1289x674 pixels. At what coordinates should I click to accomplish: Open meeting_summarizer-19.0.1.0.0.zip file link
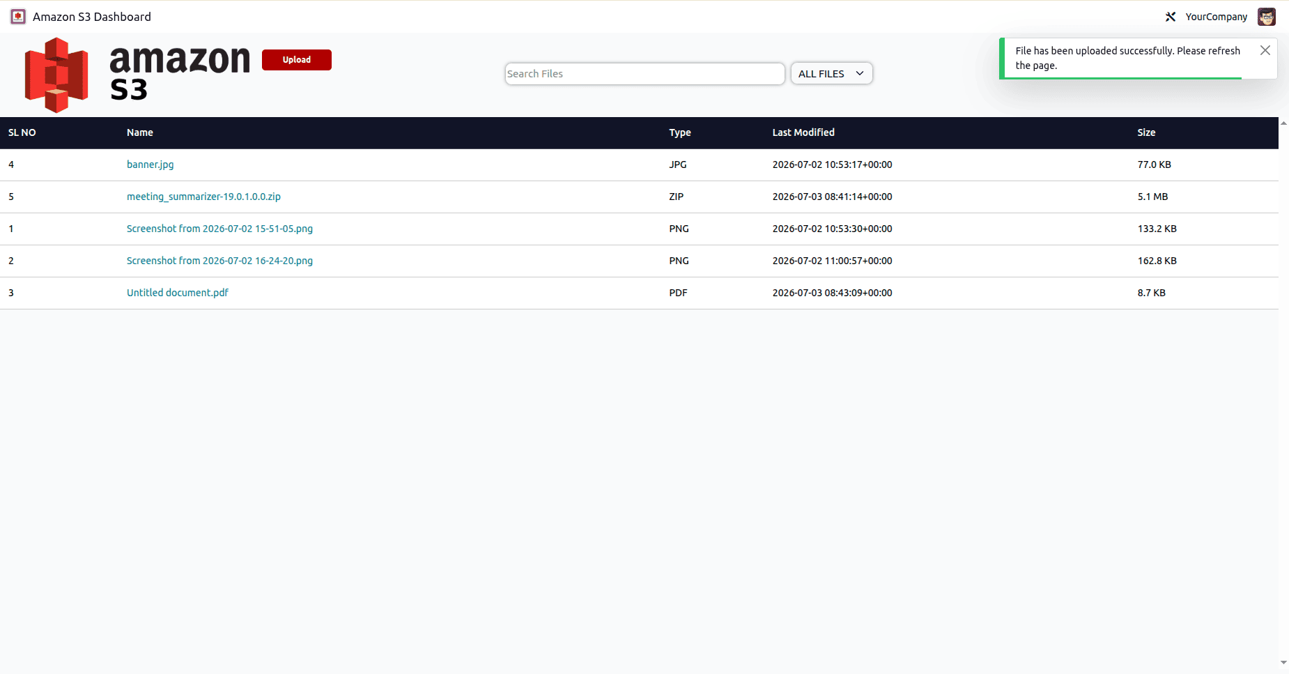click(203, 197)
